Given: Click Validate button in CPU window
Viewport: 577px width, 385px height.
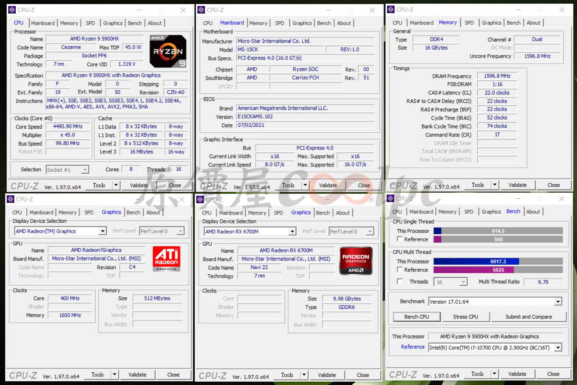Looking at the screenshot, I should coord(139,185).
